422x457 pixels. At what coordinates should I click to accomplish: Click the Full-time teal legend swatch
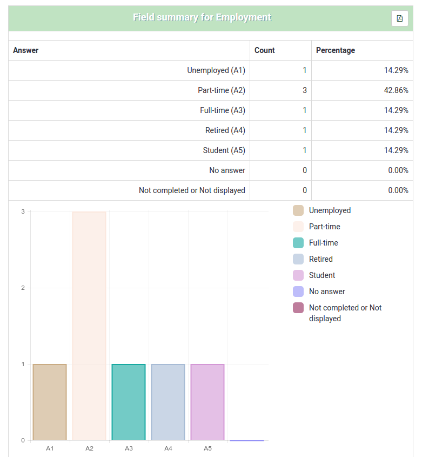pos(298,243)
